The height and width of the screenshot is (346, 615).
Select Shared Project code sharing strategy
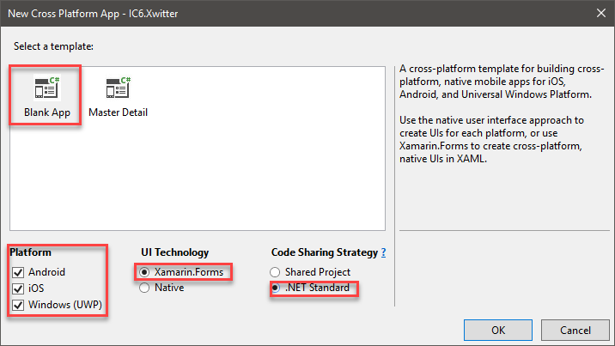coord(277,272)
